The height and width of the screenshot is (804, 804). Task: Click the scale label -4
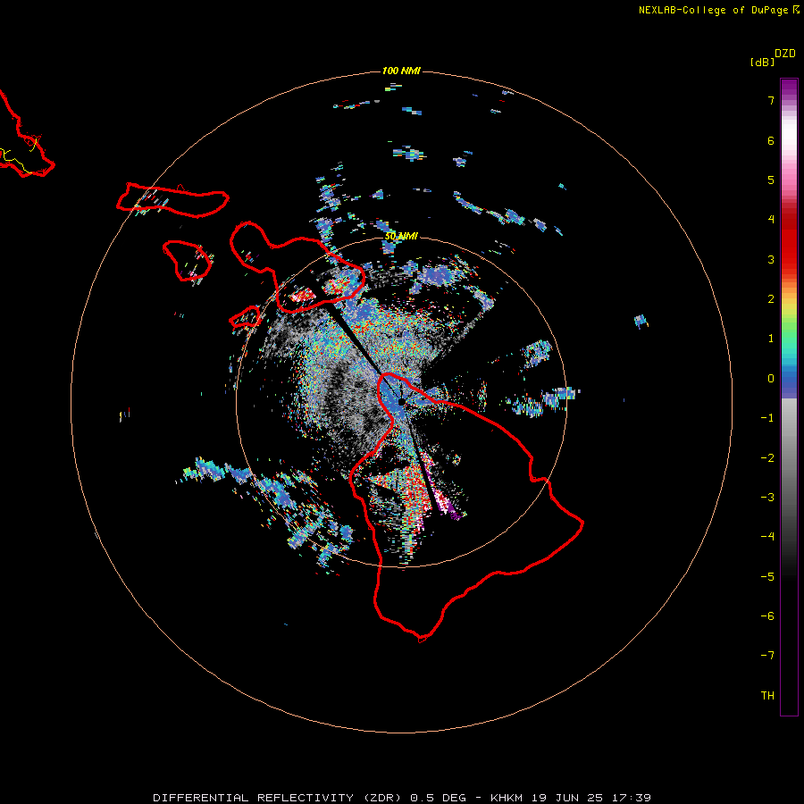click(x=767, y=537)
